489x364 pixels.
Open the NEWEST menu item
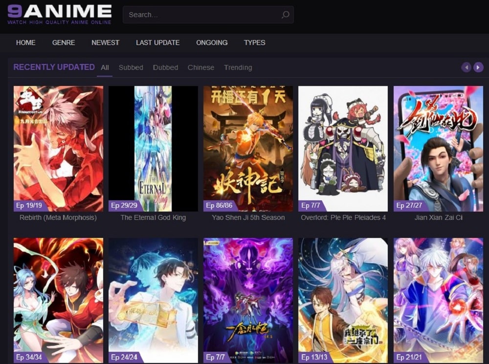pyautogui.click(x=106, y=43)
